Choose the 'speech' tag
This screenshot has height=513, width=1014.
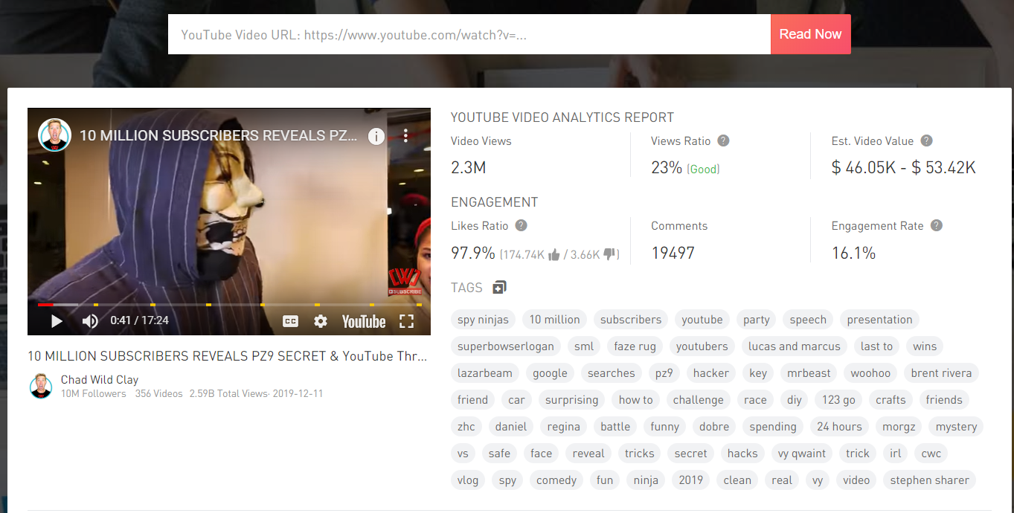point(808,320)
